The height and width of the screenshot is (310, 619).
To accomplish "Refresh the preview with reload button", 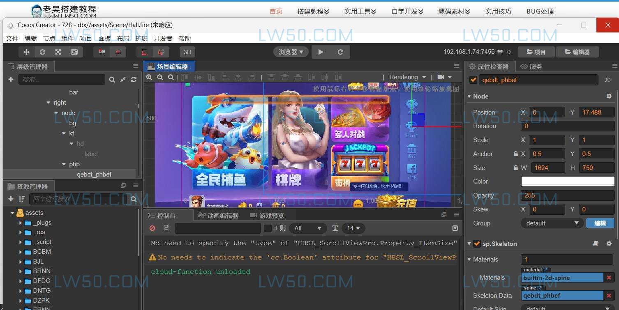I will click(340, 52).
